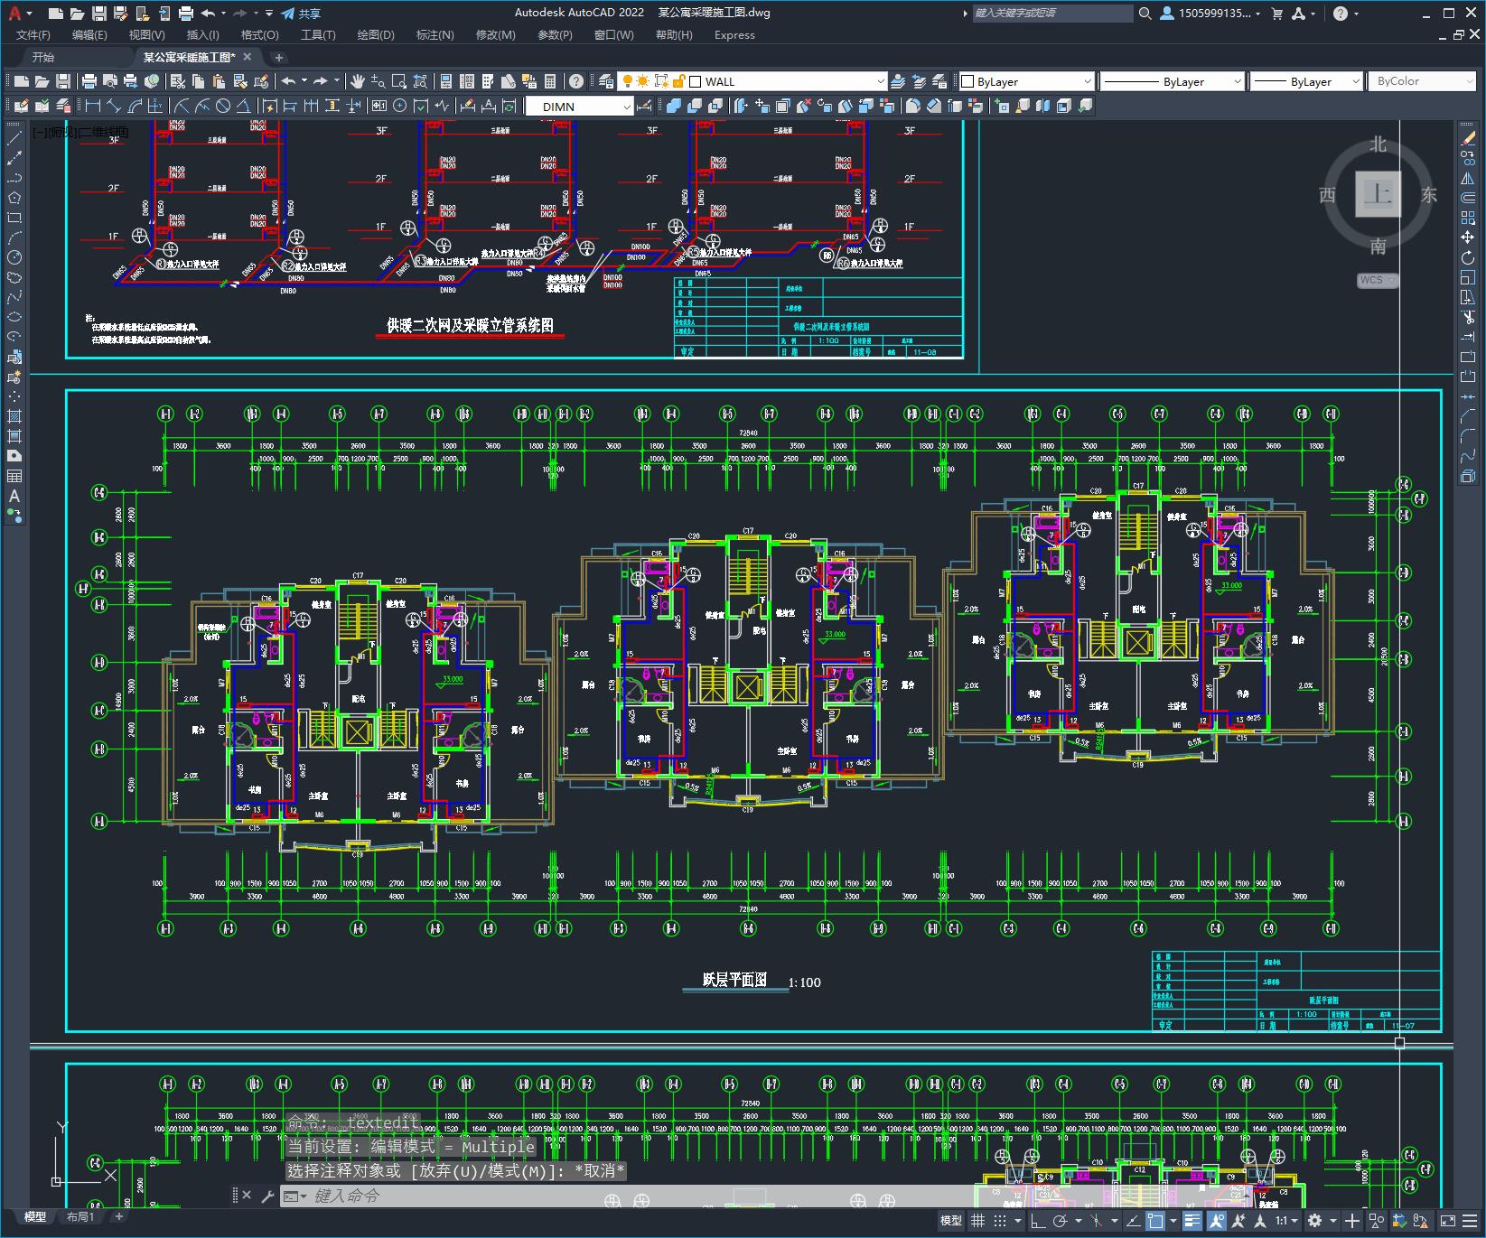Select the Erase tool in modify toolbar
This screenshot has height=1238, width=1486.
pos(1468,138)
